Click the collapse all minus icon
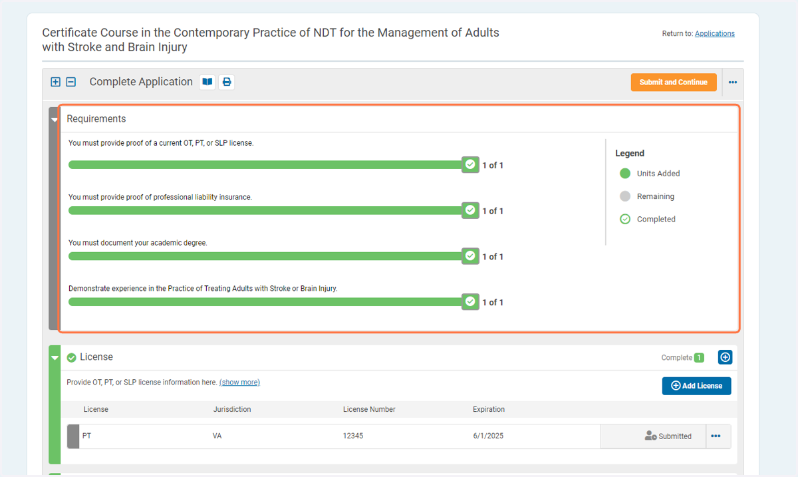 pyautogui.click(x=71, y=82)
